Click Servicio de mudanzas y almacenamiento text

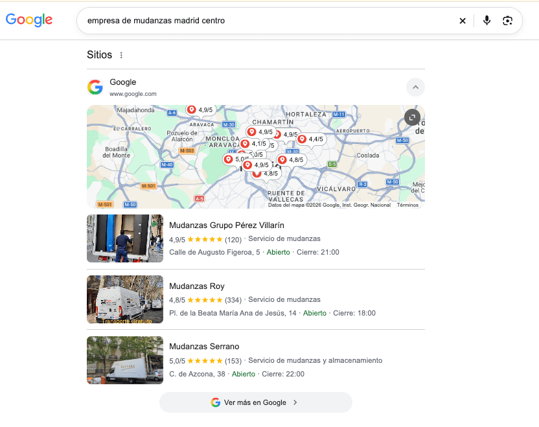pos(315,360)
